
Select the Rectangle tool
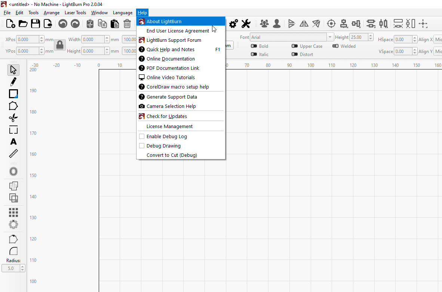pyautogui.click(x=13, y=94)
